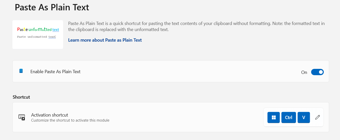
Task: Click the pencil edit shortcut icon
Action: 317,117
